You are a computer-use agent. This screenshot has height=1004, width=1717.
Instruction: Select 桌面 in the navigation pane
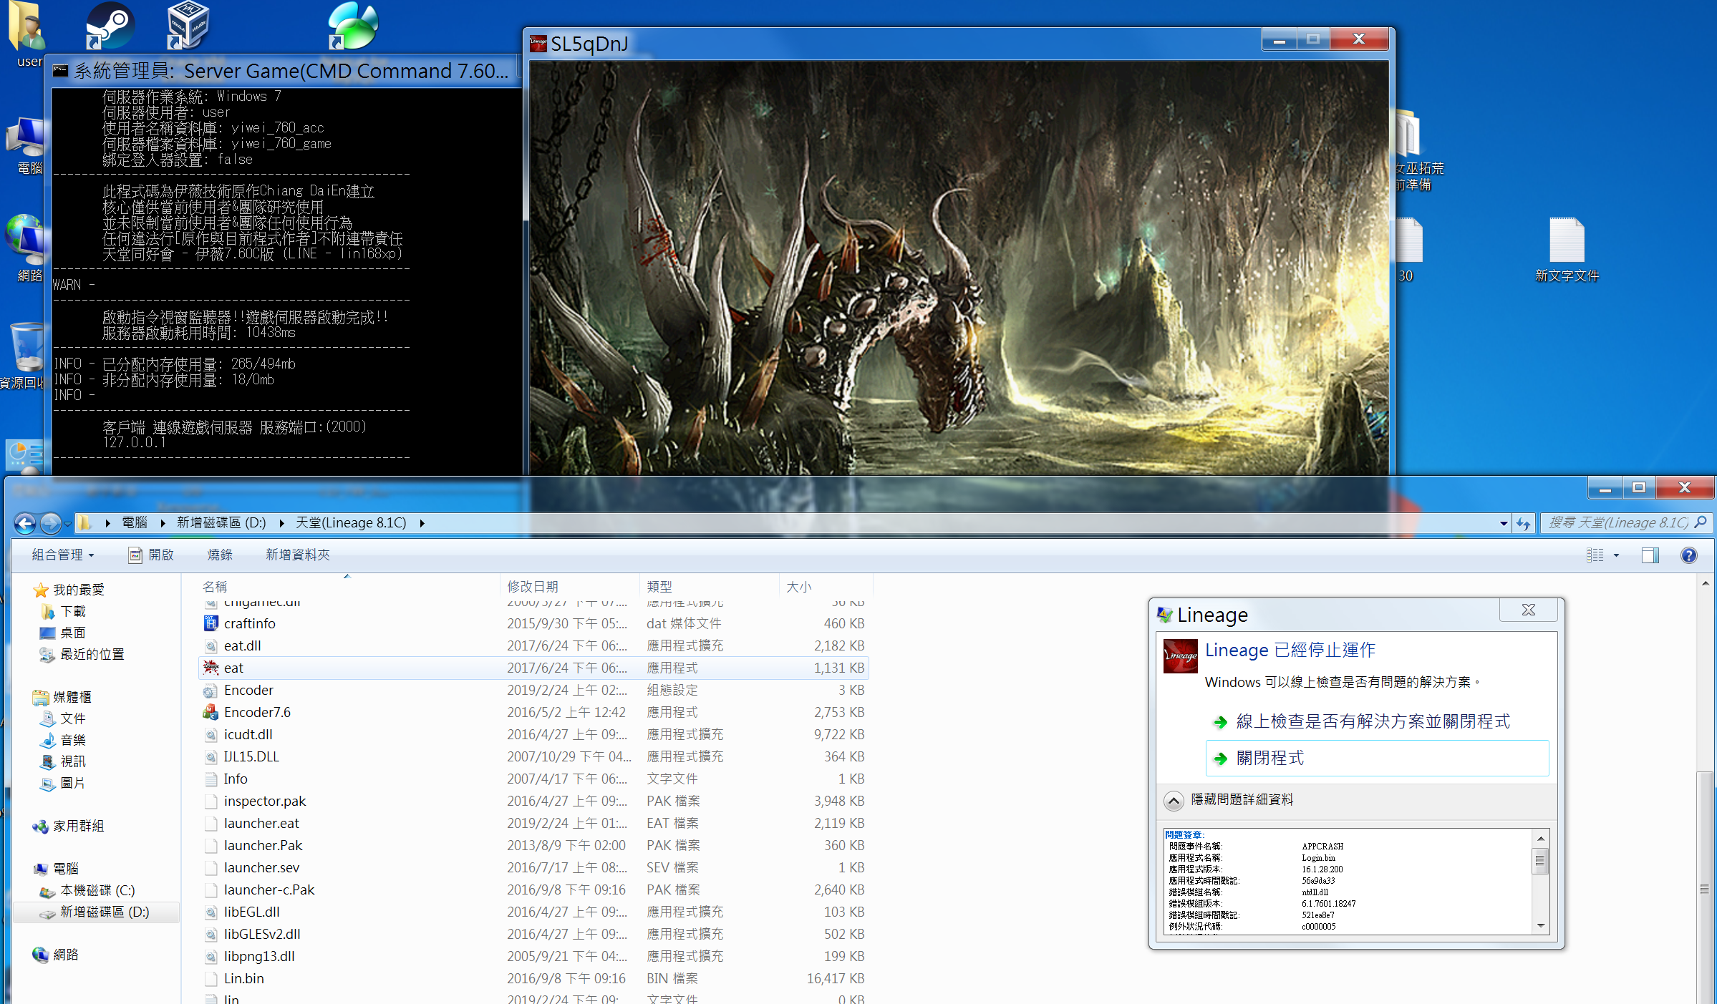(x=73, y=633)
